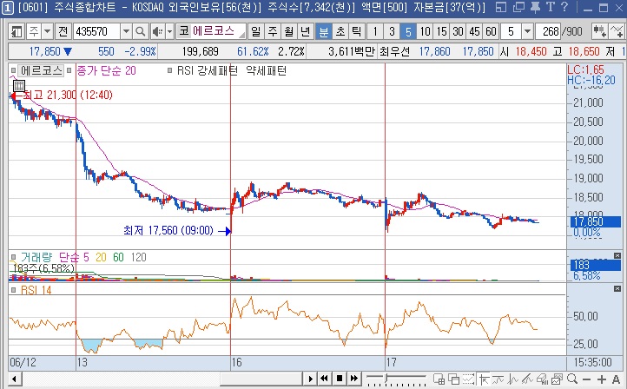Adjust the chart zoom slider handle
The width and height of the screenshot is (627, 389).
(386, 378)
